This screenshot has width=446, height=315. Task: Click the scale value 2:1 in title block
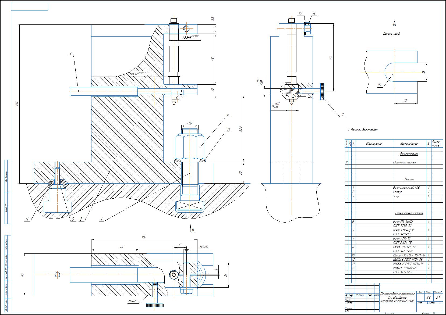point(438,297)
